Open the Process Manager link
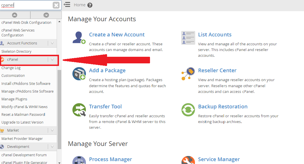The height and width of the screenshot is (164, 304). click(x=110, y=159)
